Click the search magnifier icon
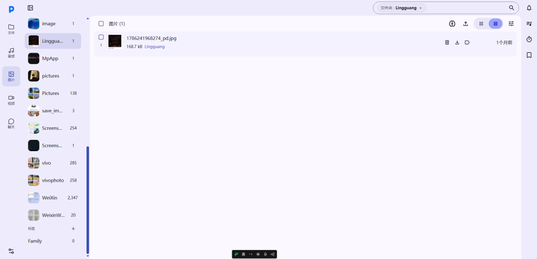537x259 pixels. tap(511, 8)
